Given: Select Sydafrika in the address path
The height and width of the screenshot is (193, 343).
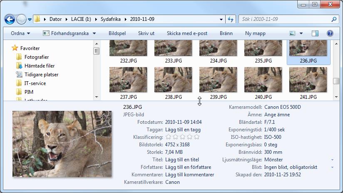Looking at the screenshot, I should (x=110, y=19).
